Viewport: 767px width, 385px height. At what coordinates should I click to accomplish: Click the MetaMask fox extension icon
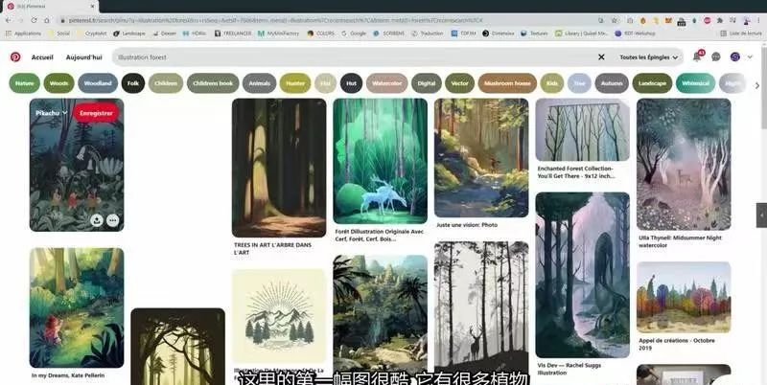pyautogui.click(x=668, y=20)
